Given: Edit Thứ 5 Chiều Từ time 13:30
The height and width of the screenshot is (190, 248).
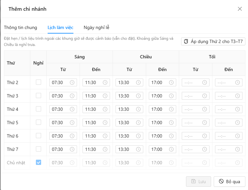Looking at the screenshot, I should pyautogui.click(x=129, y=123).
